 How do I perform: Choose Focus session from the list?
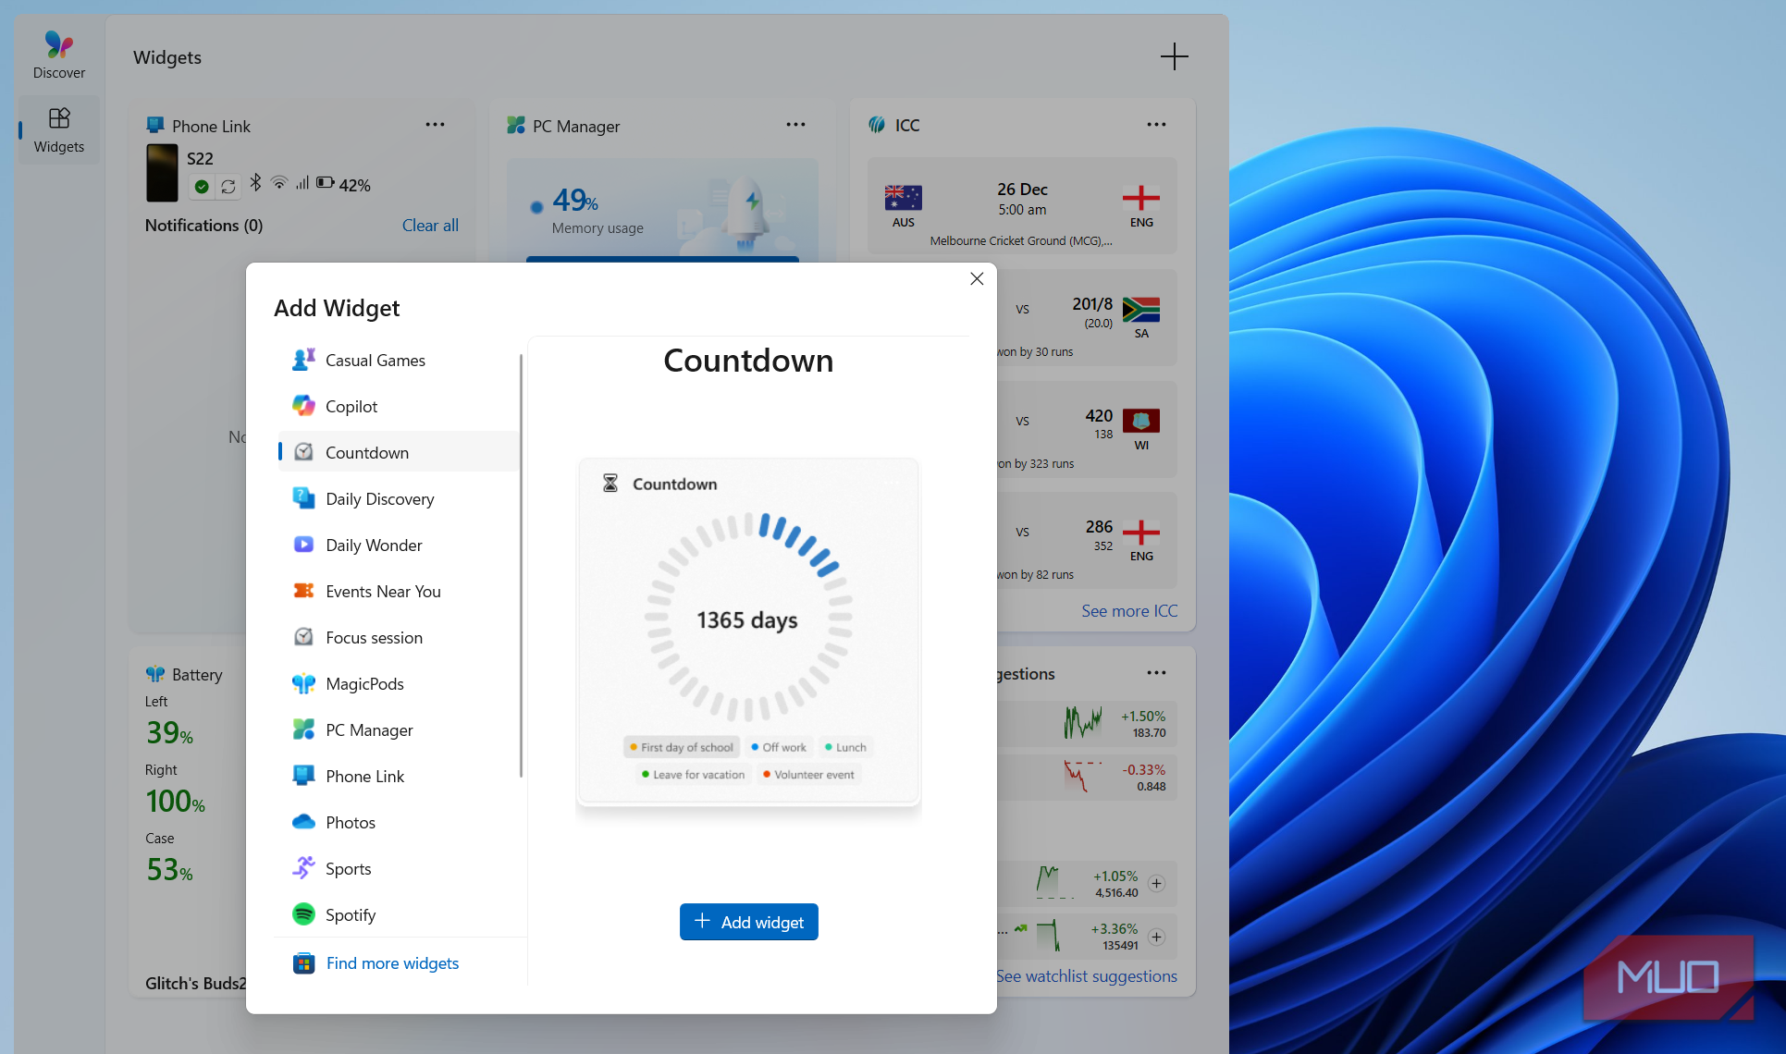coord(399,637)
